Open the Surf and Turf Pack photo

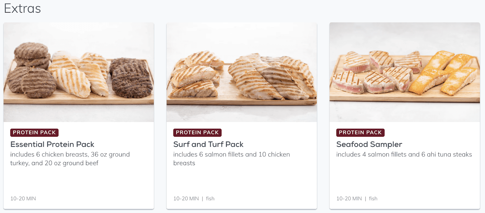click(242, 72)
